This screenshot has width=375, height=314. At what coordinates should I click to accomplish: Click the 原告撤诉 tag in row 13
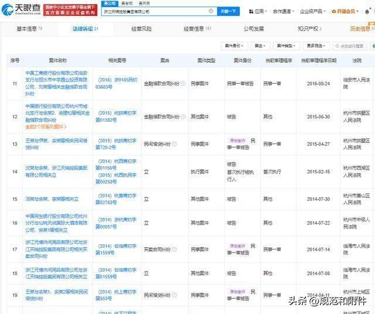pyautogui.click(x=237, y=141)
